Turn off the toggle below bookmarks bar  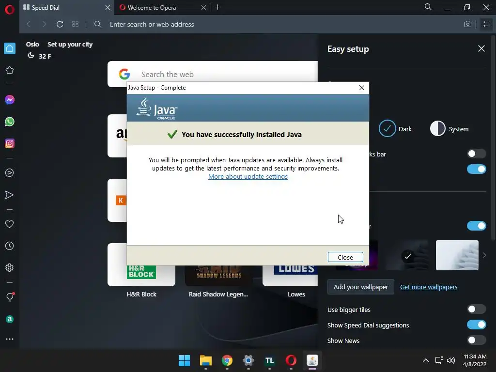pyautogui.click(x=477, y=169)
